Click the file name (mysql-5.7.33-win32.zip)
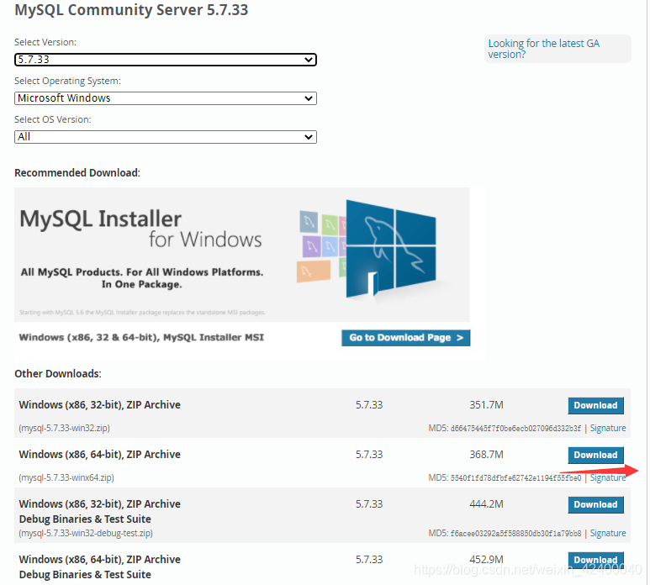The height and width of the screenshot is (585, 650). click(64, 429)
